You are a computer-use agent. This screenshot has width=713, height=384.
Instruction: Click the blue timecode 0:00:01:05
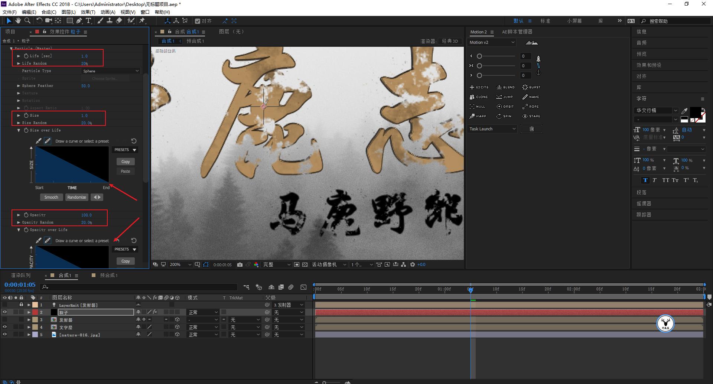click(x=19, y=284)
